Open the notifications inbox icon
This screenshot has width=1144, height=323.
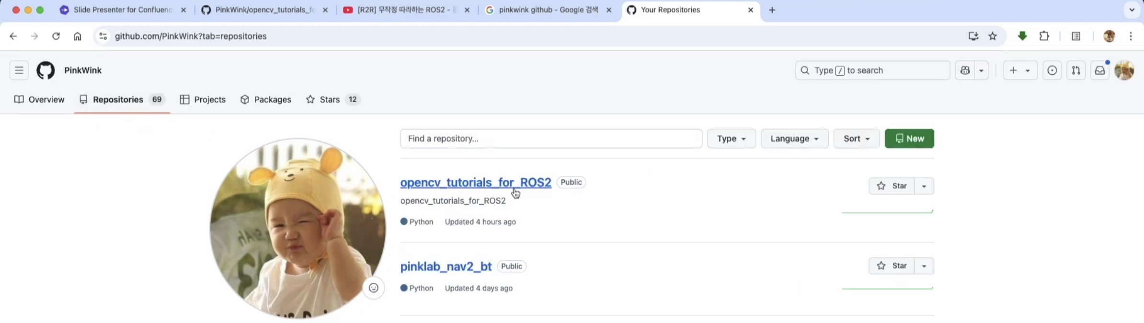point(1100,70)
